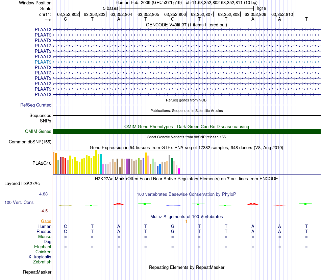Click the Common dbSNP(155) label
Screen dimensions: 321x280
point(30,142)
